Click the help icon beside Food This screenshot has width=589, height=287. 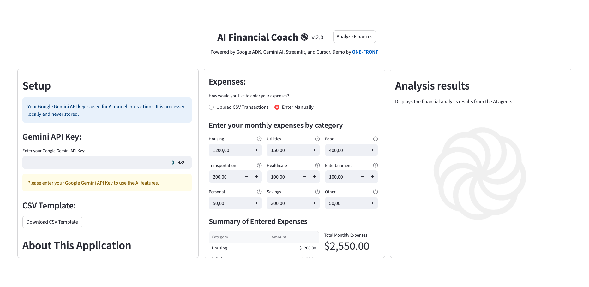[x=376, y=139]
